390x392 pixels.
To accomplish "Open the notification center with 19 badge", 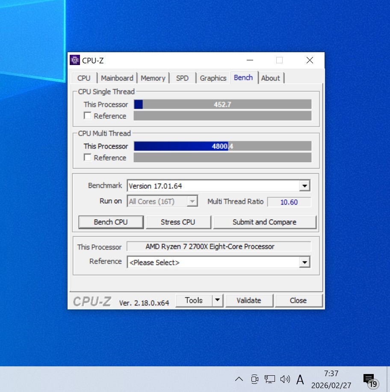I will pyautogui.click(x=371, y=381).
